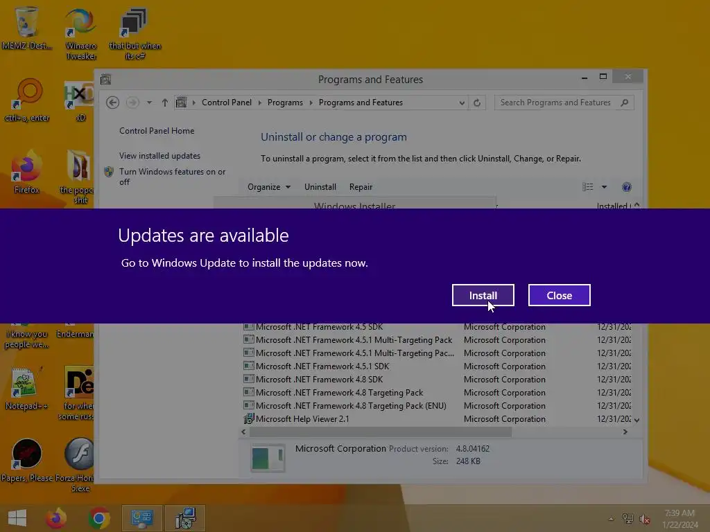
Task: Open the "for when some rus" desktop icon
Action: [x=77, y=393]
